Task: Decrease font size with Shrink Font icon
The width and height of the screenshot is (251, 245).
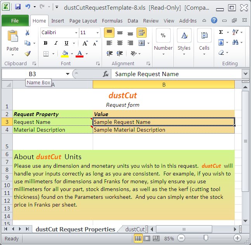Action: (x=95, y=43)
